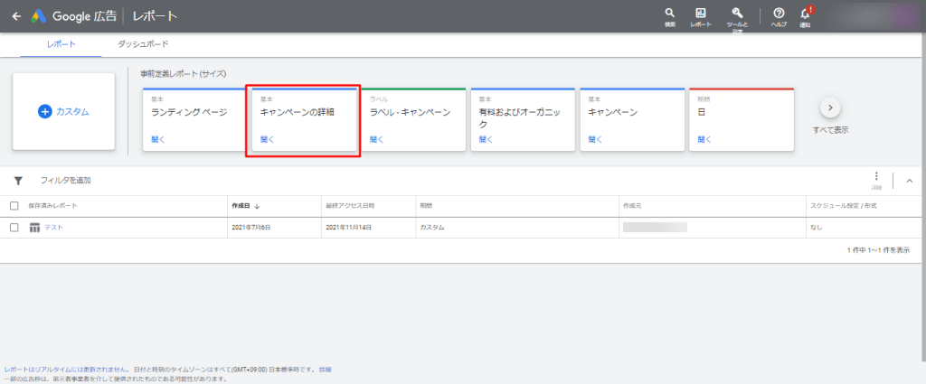The image size is (926, 384).
Task: Click the Google Ads logo
Action: pos(39,16)
